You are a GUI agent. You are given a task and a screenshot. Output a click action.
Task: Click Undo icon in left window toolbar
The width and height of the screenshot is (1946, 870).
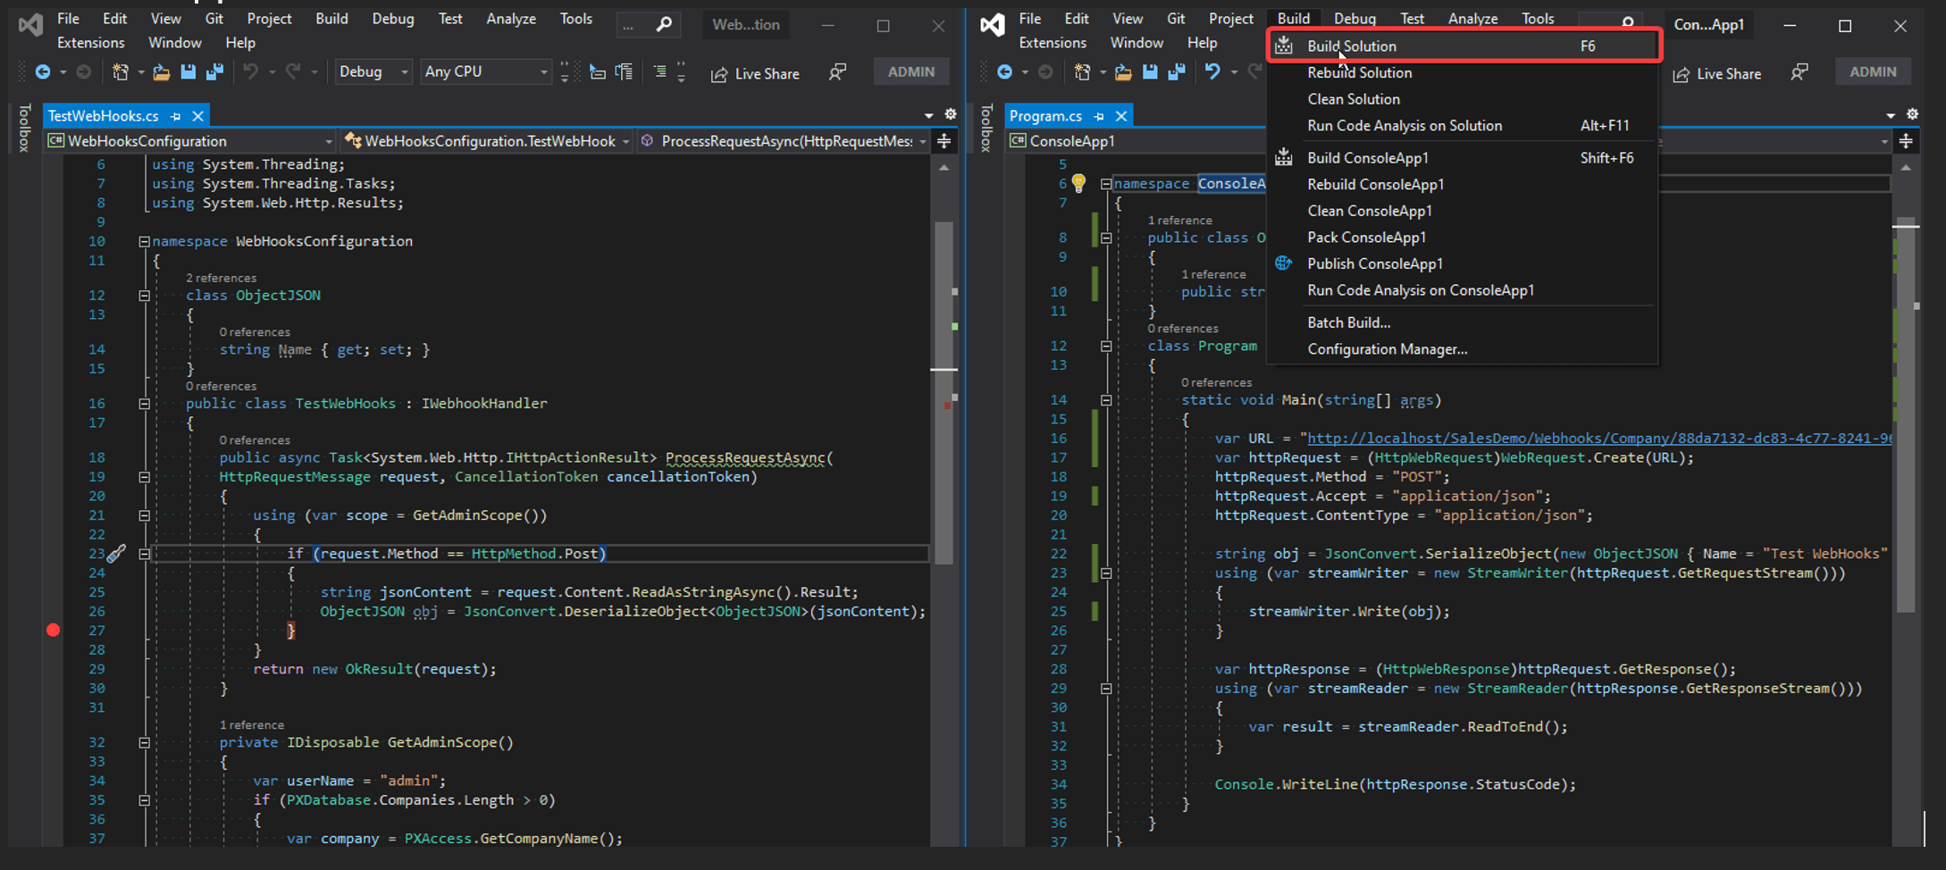251,72
